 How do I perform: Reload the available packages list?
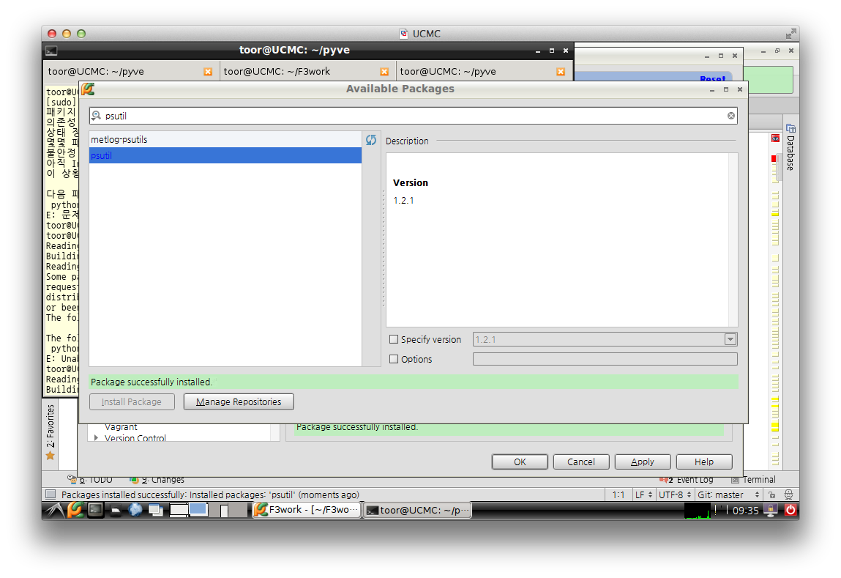370,140
